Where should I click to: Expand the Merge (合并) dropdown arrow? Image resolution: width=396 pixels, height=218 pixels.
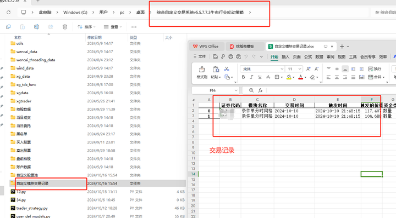click(383, 77)
